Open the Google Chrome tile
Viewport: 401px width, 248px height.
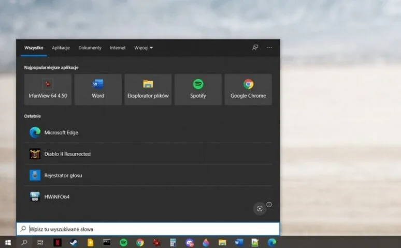pos(248,89)
